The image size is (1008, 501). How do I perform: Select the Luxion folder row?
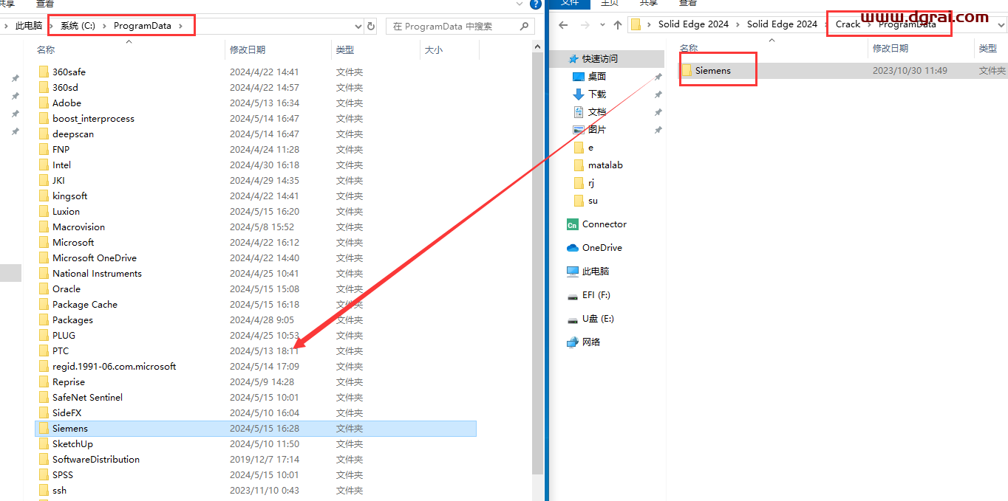256,211
